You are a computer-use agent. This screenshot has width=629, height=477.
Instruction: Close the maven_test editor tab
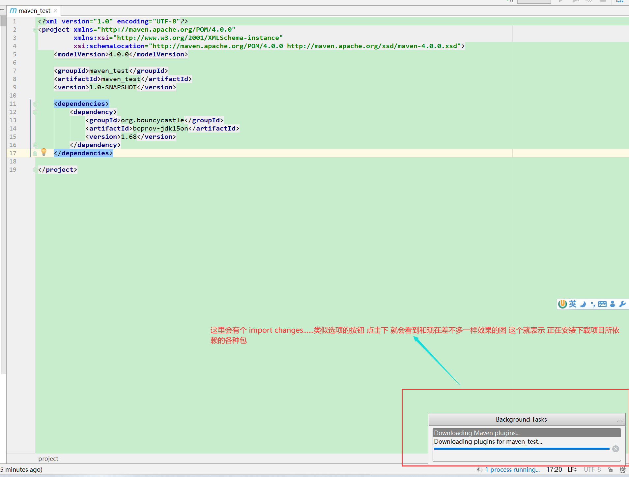pyautogui.click(x=55, y=11)
